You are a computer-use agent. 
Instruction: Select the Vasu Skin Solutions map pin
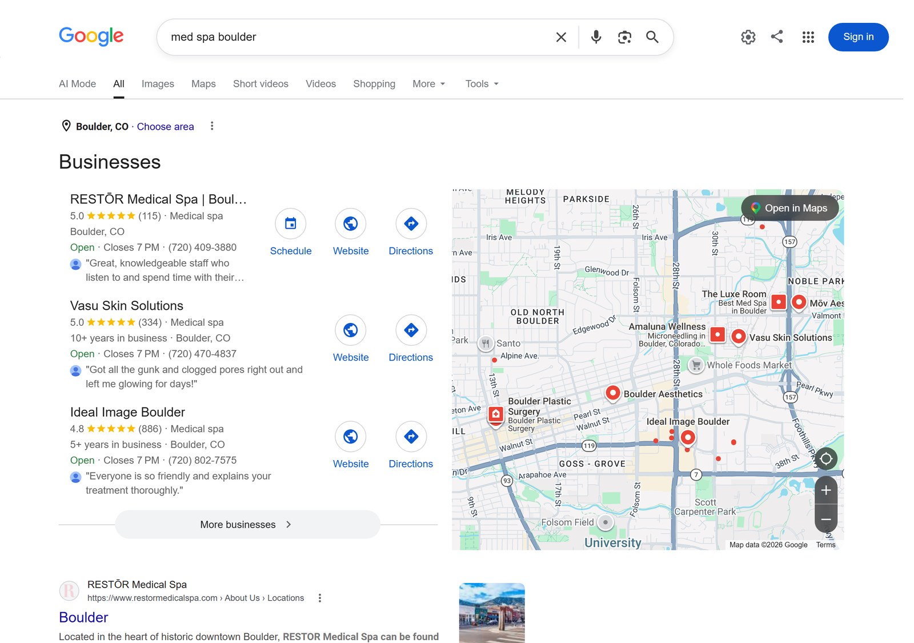738,337
